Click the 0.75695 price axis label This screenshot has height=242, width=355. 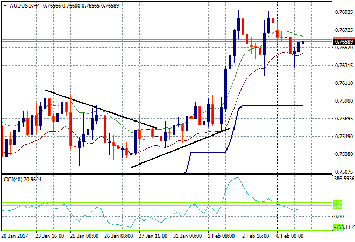[344, 119]
